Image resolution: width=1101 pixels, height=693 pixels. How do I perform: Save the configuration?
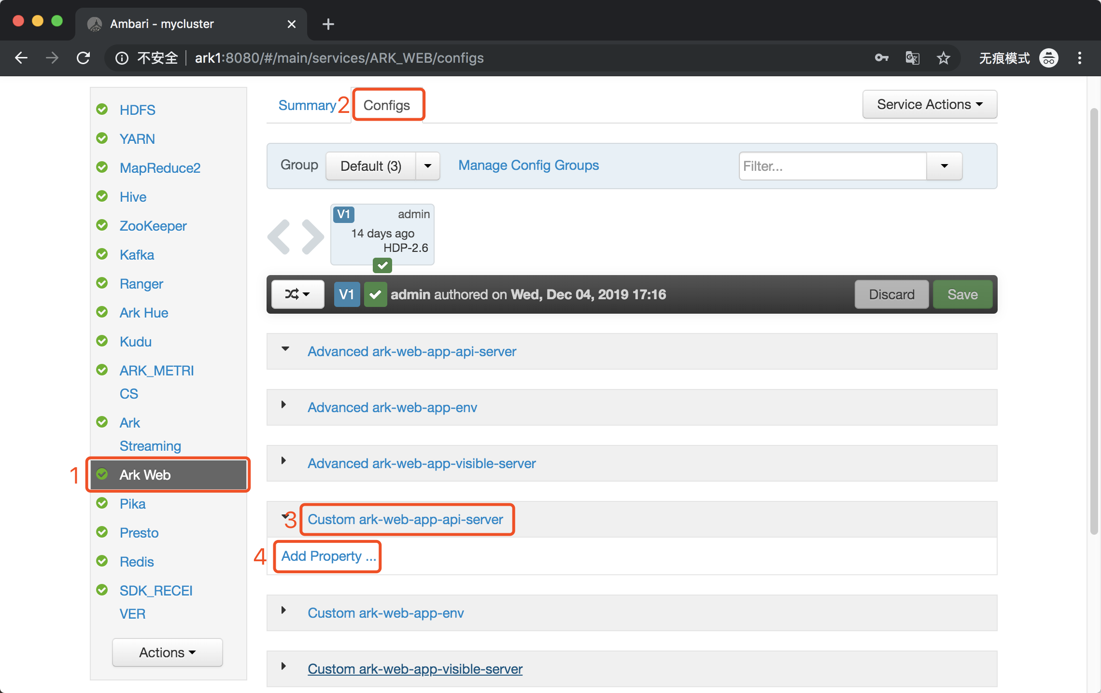click(962, 294)
